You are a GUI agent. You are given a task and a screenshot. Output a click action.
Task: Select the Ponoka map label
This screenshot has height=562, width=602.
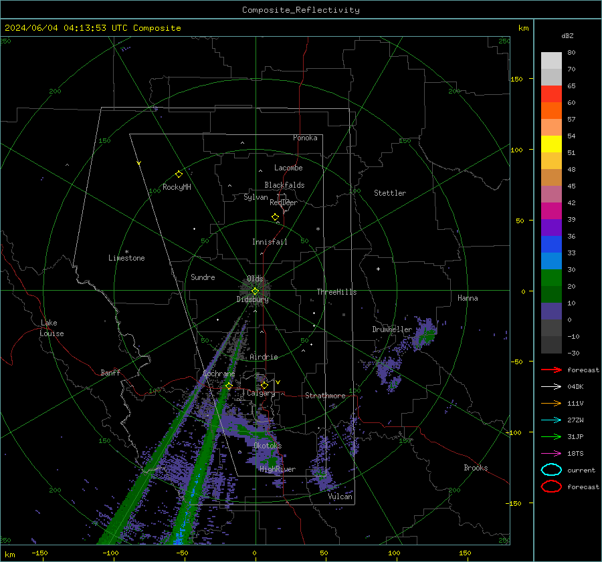pyautogui.click(x=305, y=138)
